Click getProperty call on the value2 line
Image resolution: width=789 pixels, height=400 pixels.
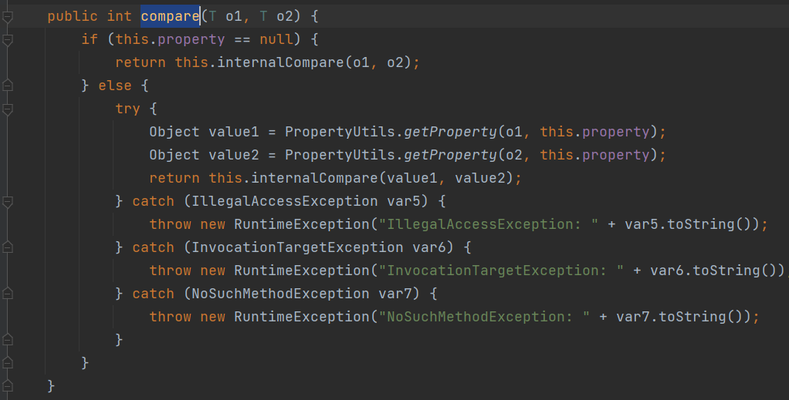pyautogui.click(x=451, y=155)
